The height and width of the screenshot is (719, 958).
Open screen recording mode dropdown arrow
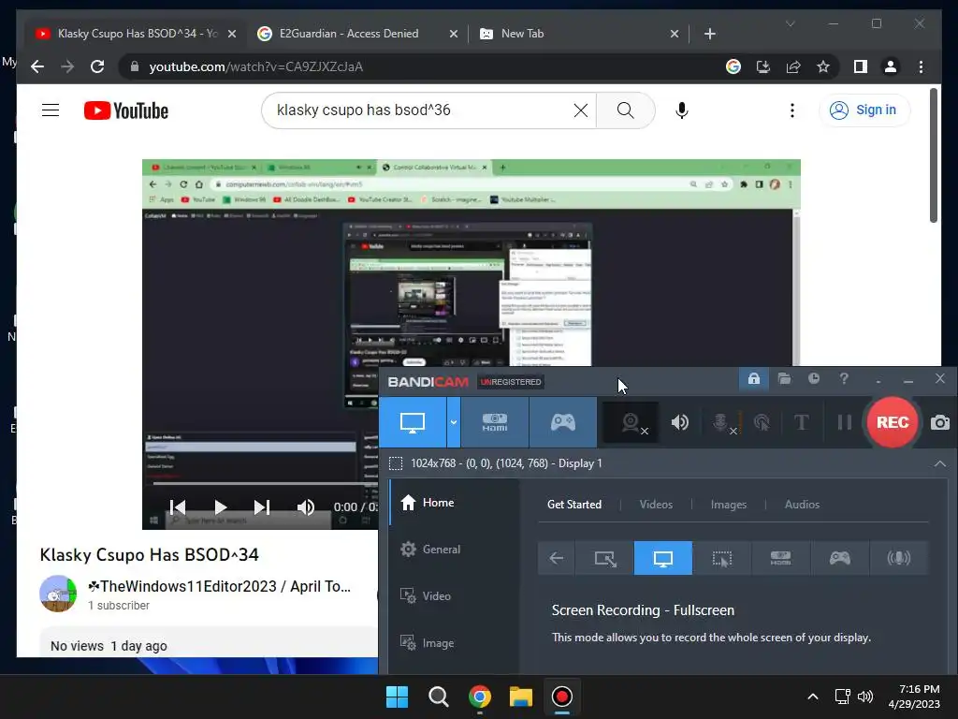point(454,422)
